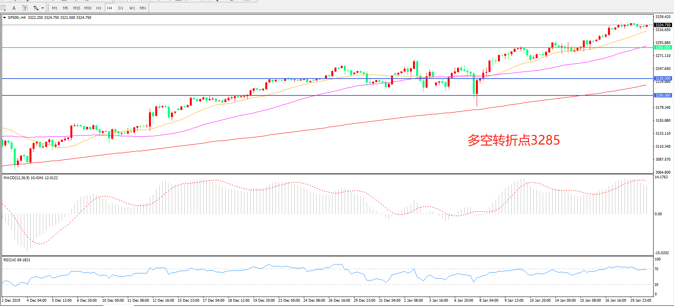
Task: Click the active H4 timeframe button
Action: 110,8
